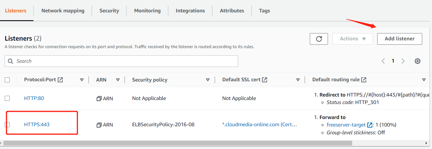Select all listeners with header checkbox
Screen dimensions: 432x149
[7, 80]
